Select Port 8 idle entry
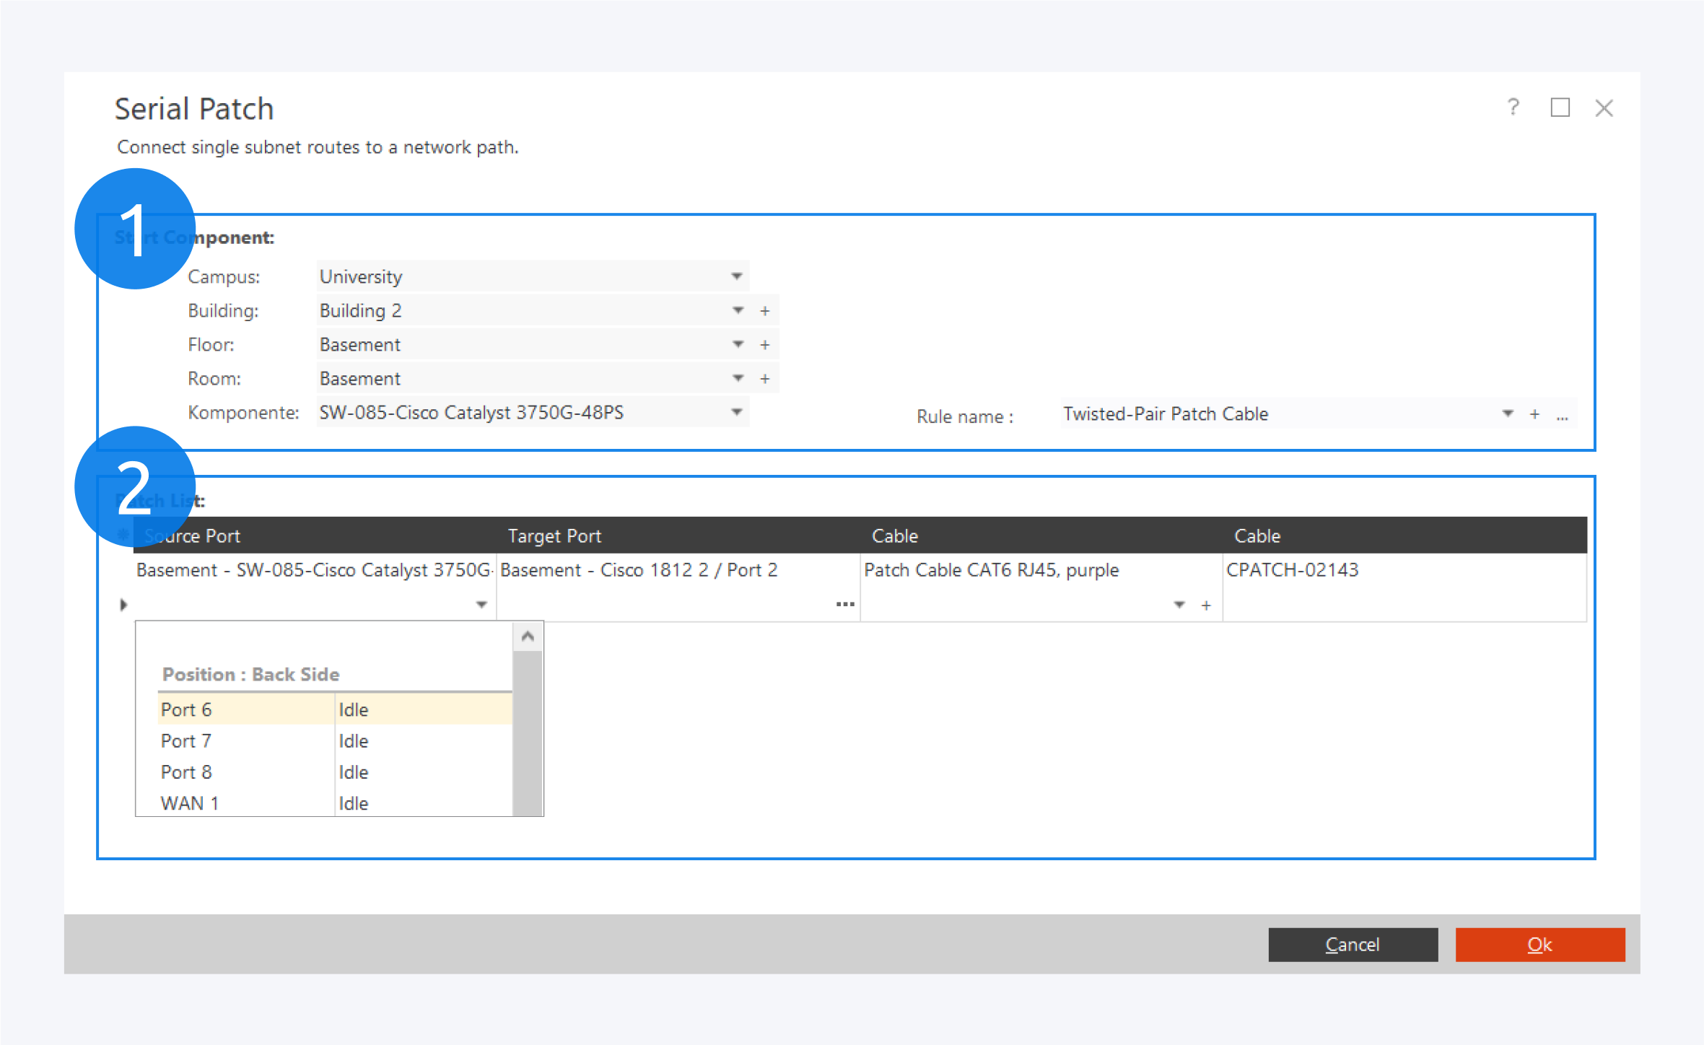Image resolution: width=1704 pixels, height=1045 pixels. 186,772
